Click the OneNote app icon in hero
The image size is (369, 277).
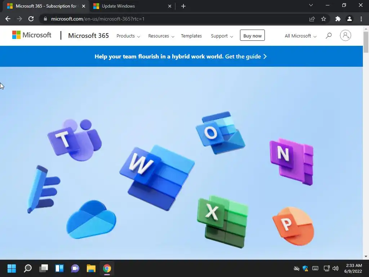(x=292, y=162)
